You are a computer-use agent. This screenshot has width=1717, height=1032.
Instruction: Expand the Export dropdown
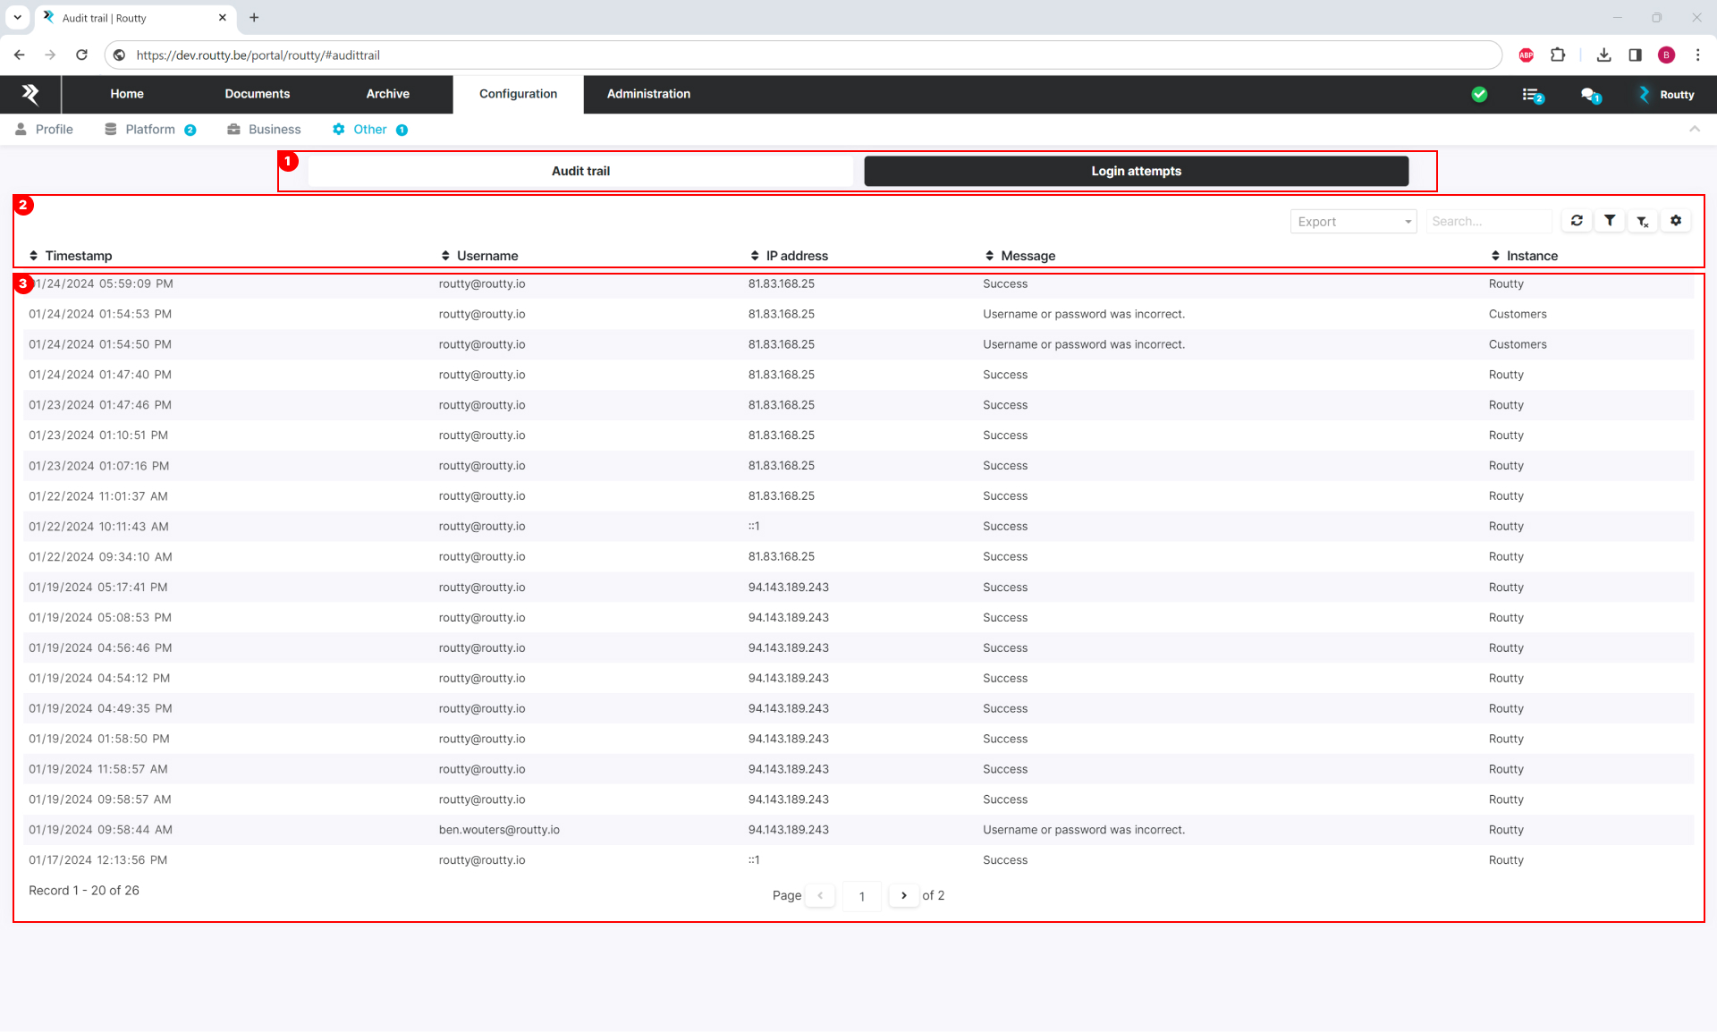pyautogui.click(x=1353, y=222)
